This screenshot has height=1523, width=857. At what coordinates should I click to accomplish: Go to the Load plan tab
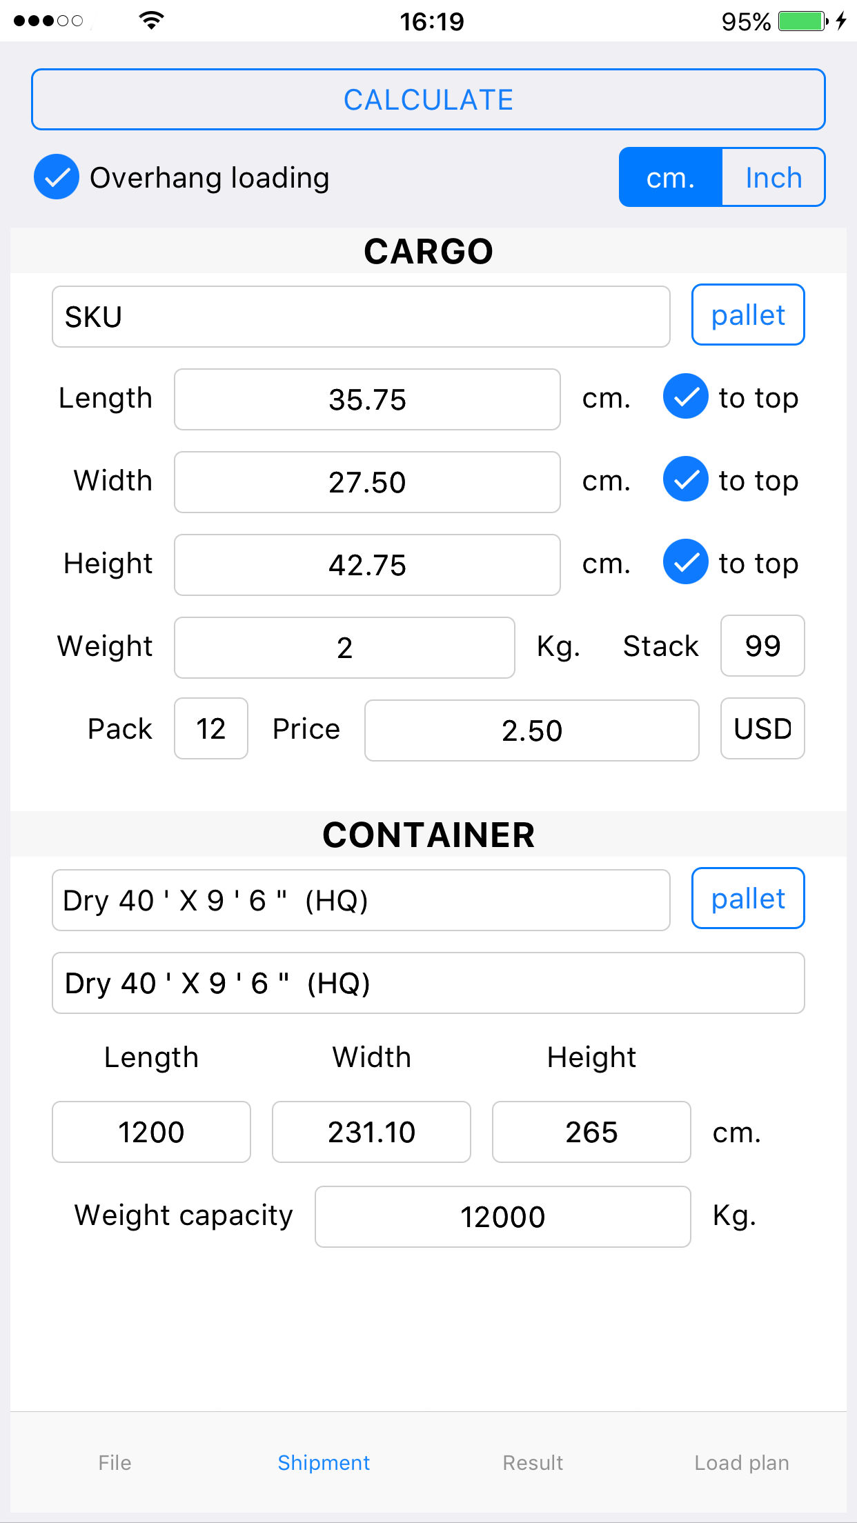point(742,1462)
